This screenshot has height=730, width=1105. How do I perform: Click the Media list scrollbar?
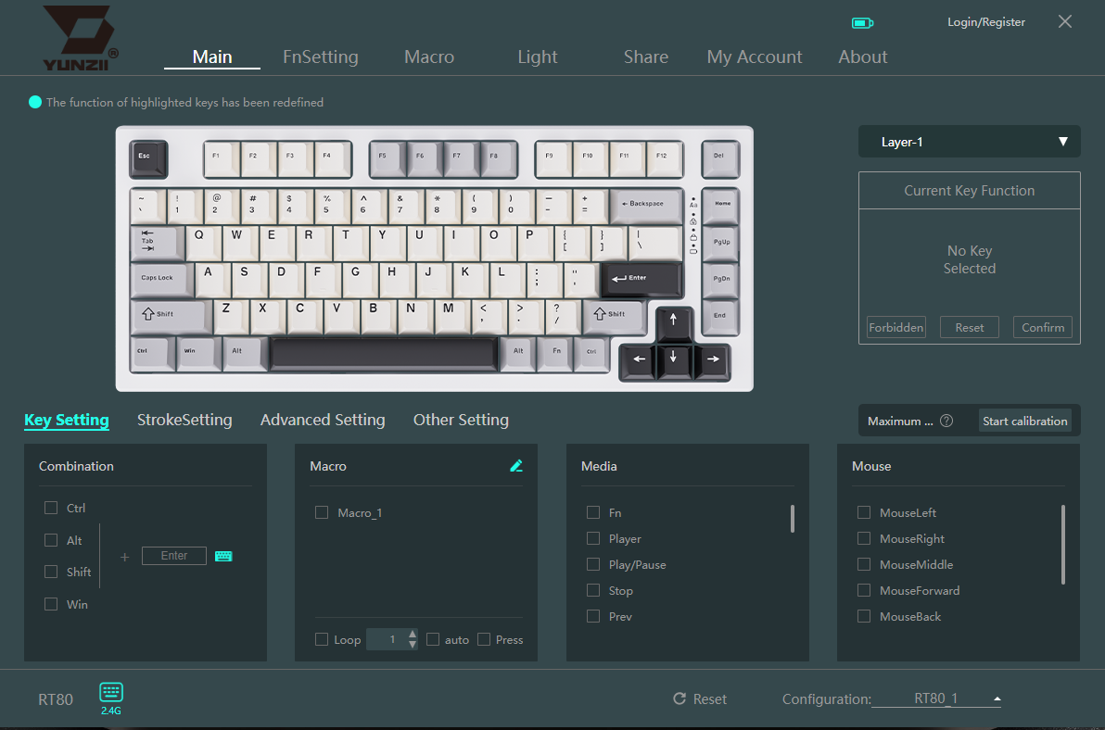792,519
